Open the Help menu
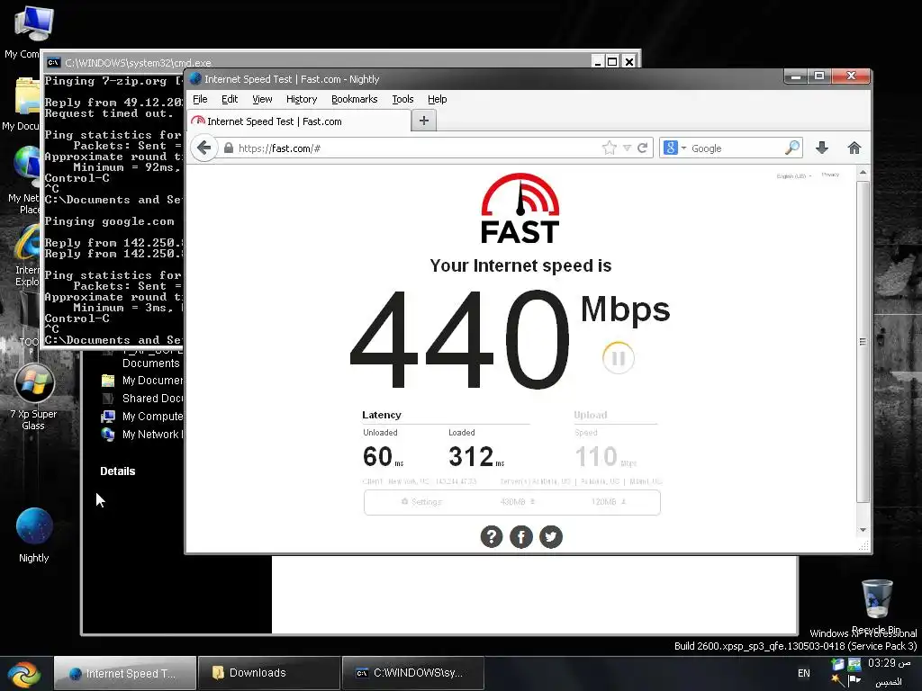Image resolution: width=922 pixels, height=691 pixels. click(437, 99)
